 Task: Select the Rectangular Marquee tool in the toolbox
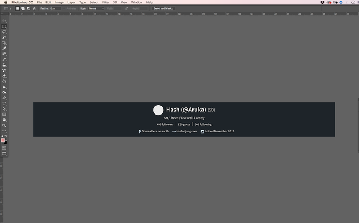coord(4,26)
